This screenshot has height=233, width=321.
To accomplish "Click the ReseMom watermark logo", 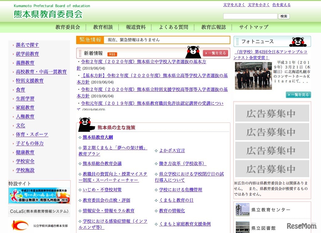I will pyautogui.click(x=302, y=227).
